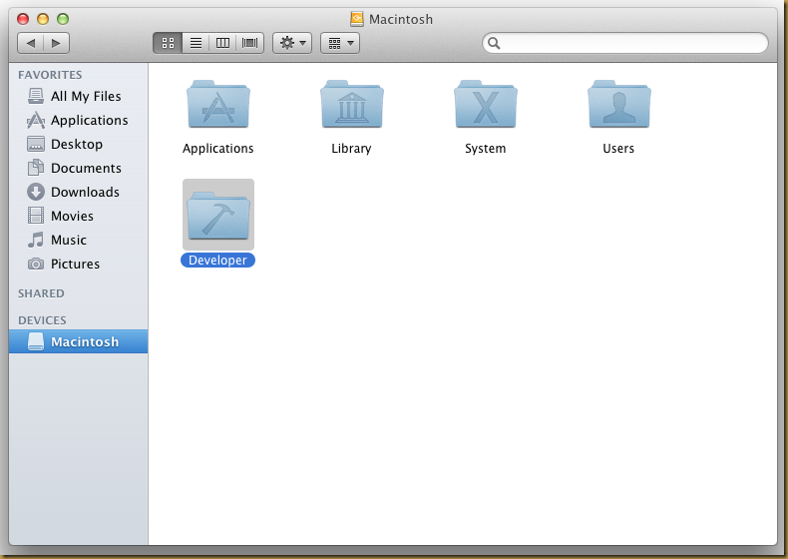Click the Developer folder name label

218,261
